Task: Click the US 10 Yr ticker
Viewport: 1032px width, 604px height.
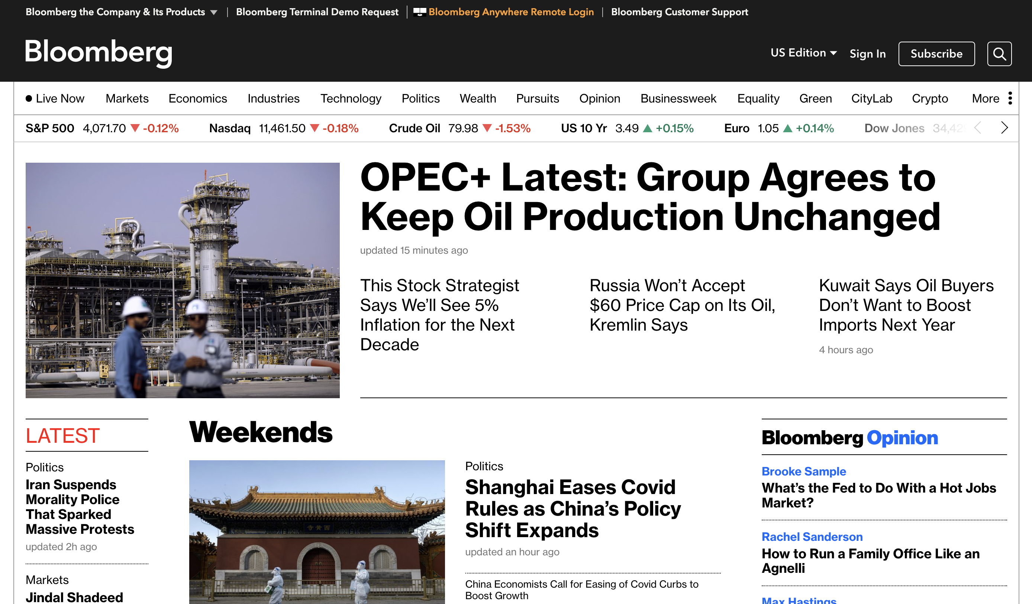Action: pos(627,128)
